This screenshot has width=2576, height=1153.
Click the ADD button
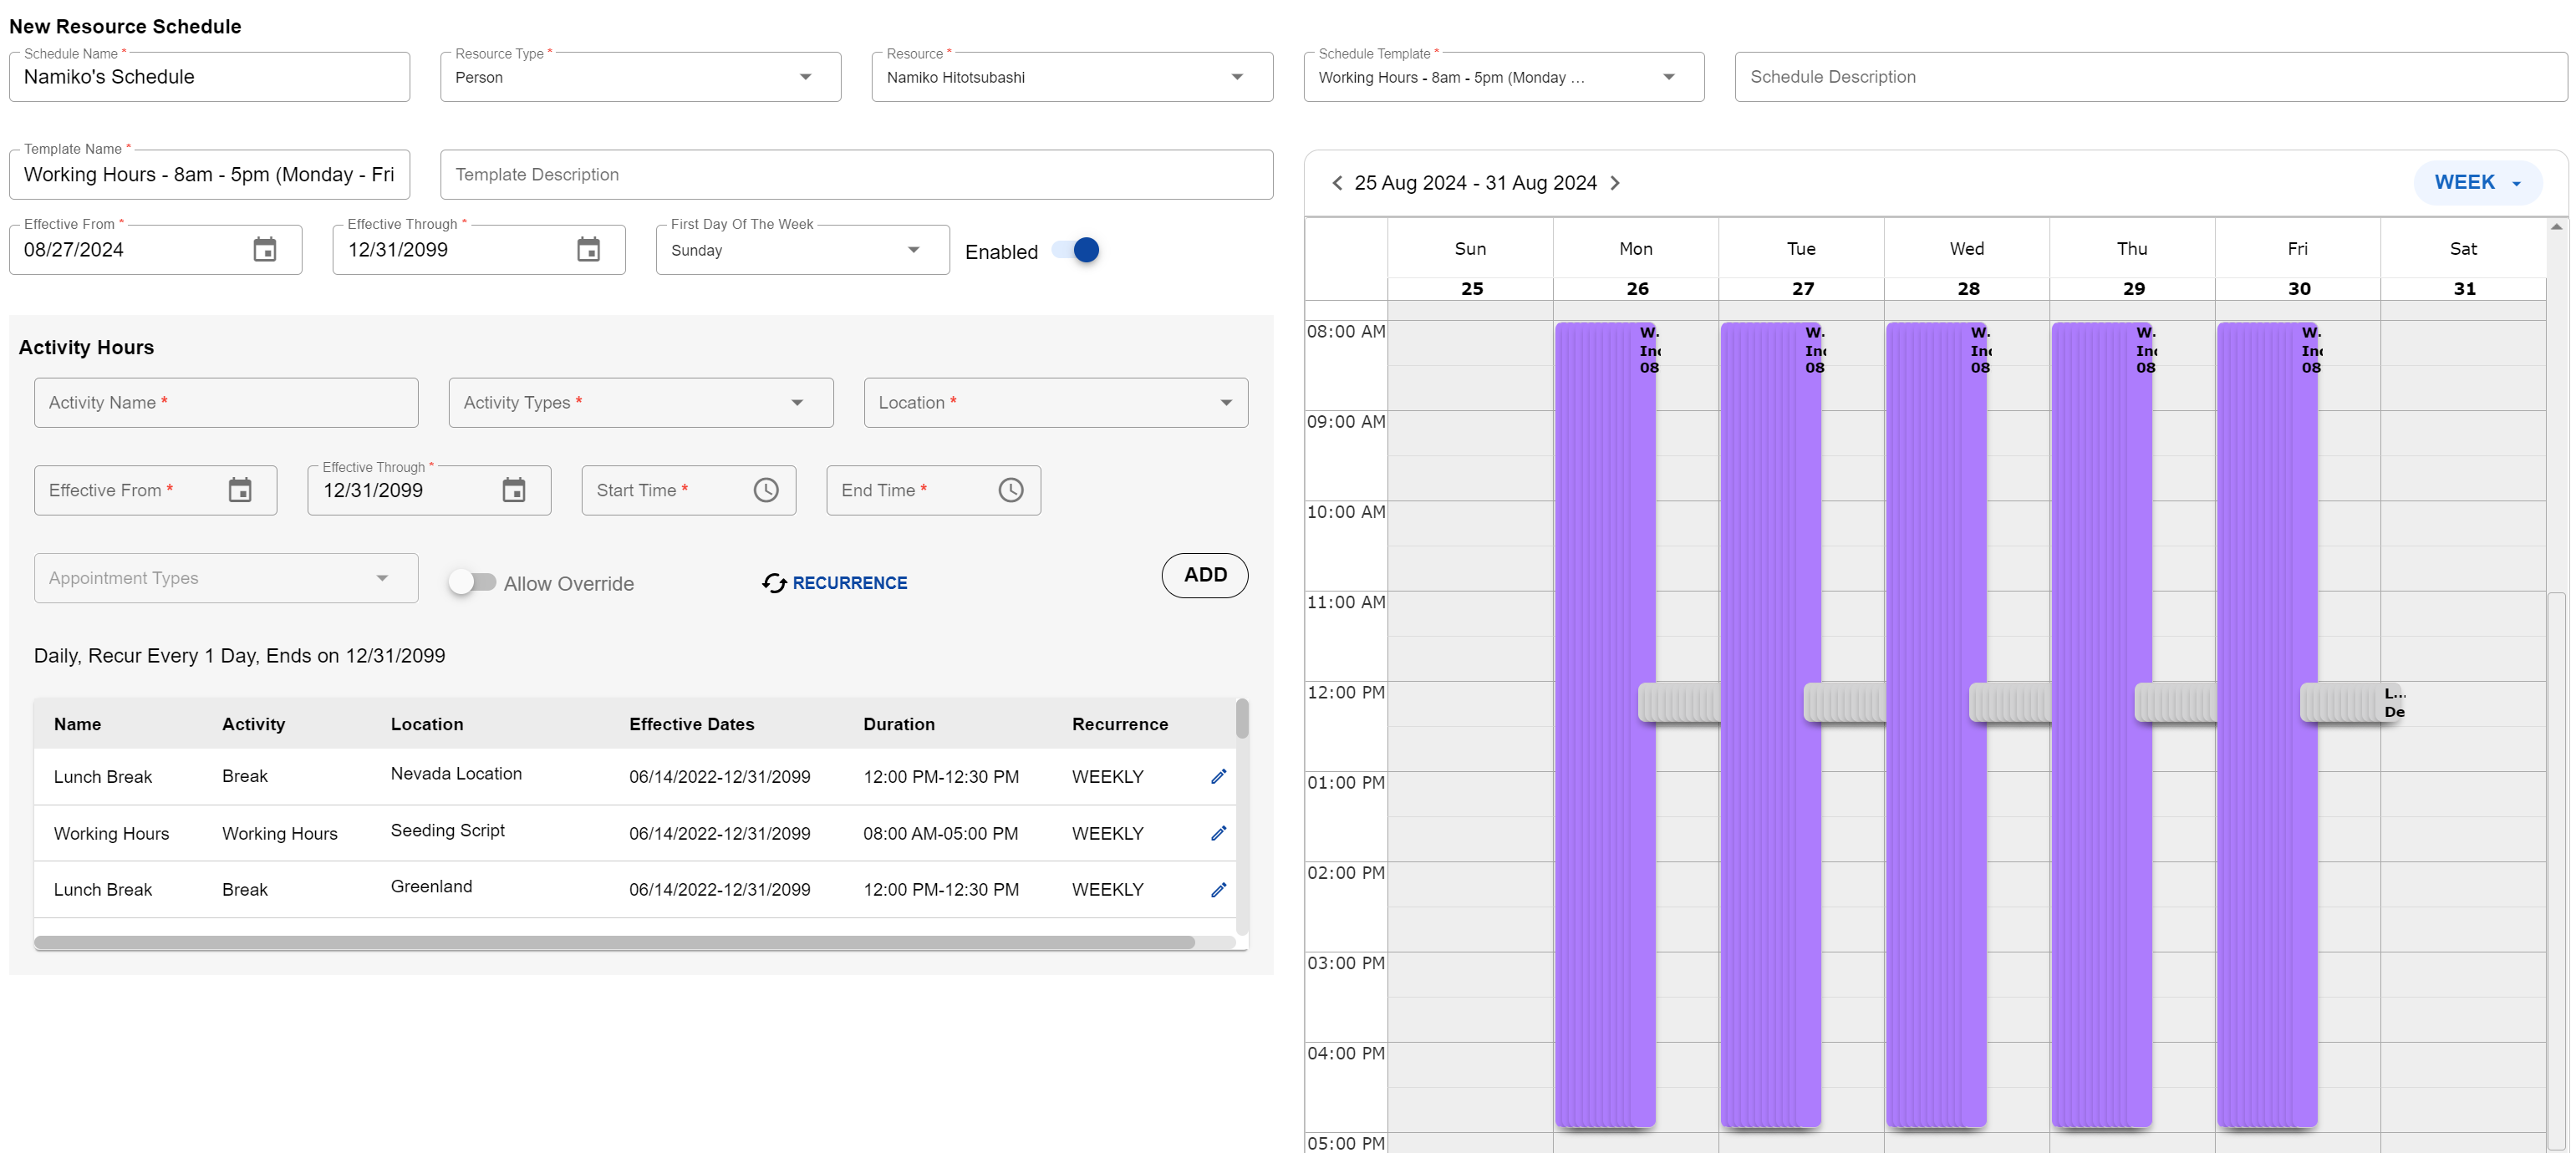[1204, 575]
